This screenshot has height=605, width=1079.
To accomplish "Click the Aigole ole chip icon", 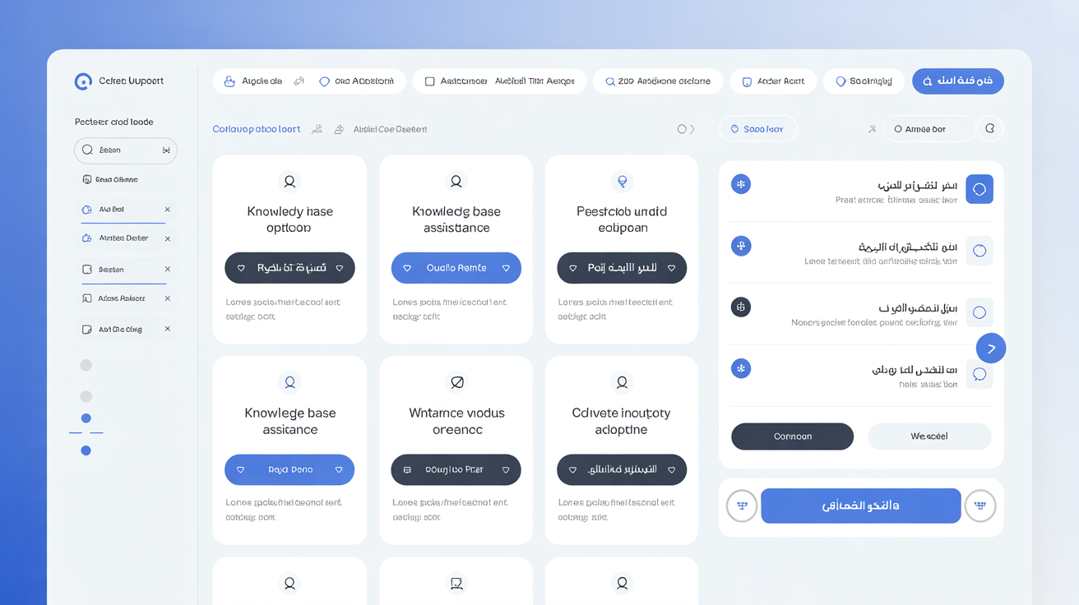I will point(229,81).
